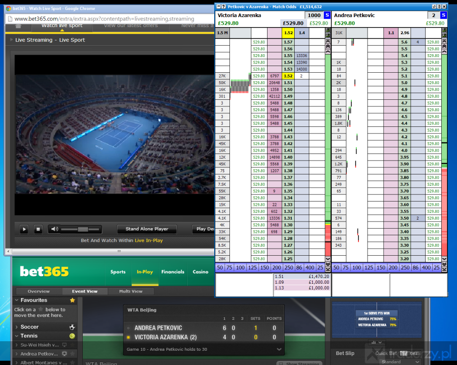Image resolution: width=457 pixels, height=365 pixels.
Task: Switch to the In-Play tab
Action: click(x=145, y=272)
